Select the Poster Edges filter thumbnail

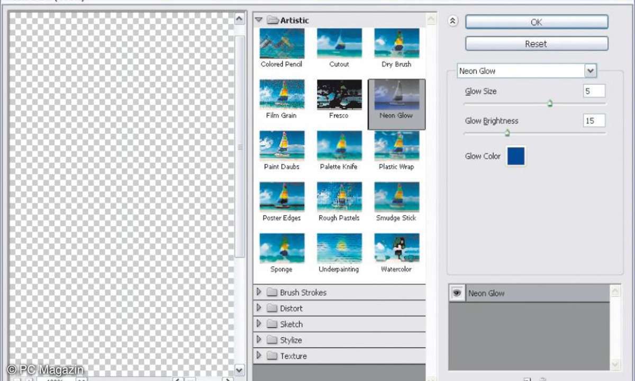pyautogui.click(x=282, y=197)
